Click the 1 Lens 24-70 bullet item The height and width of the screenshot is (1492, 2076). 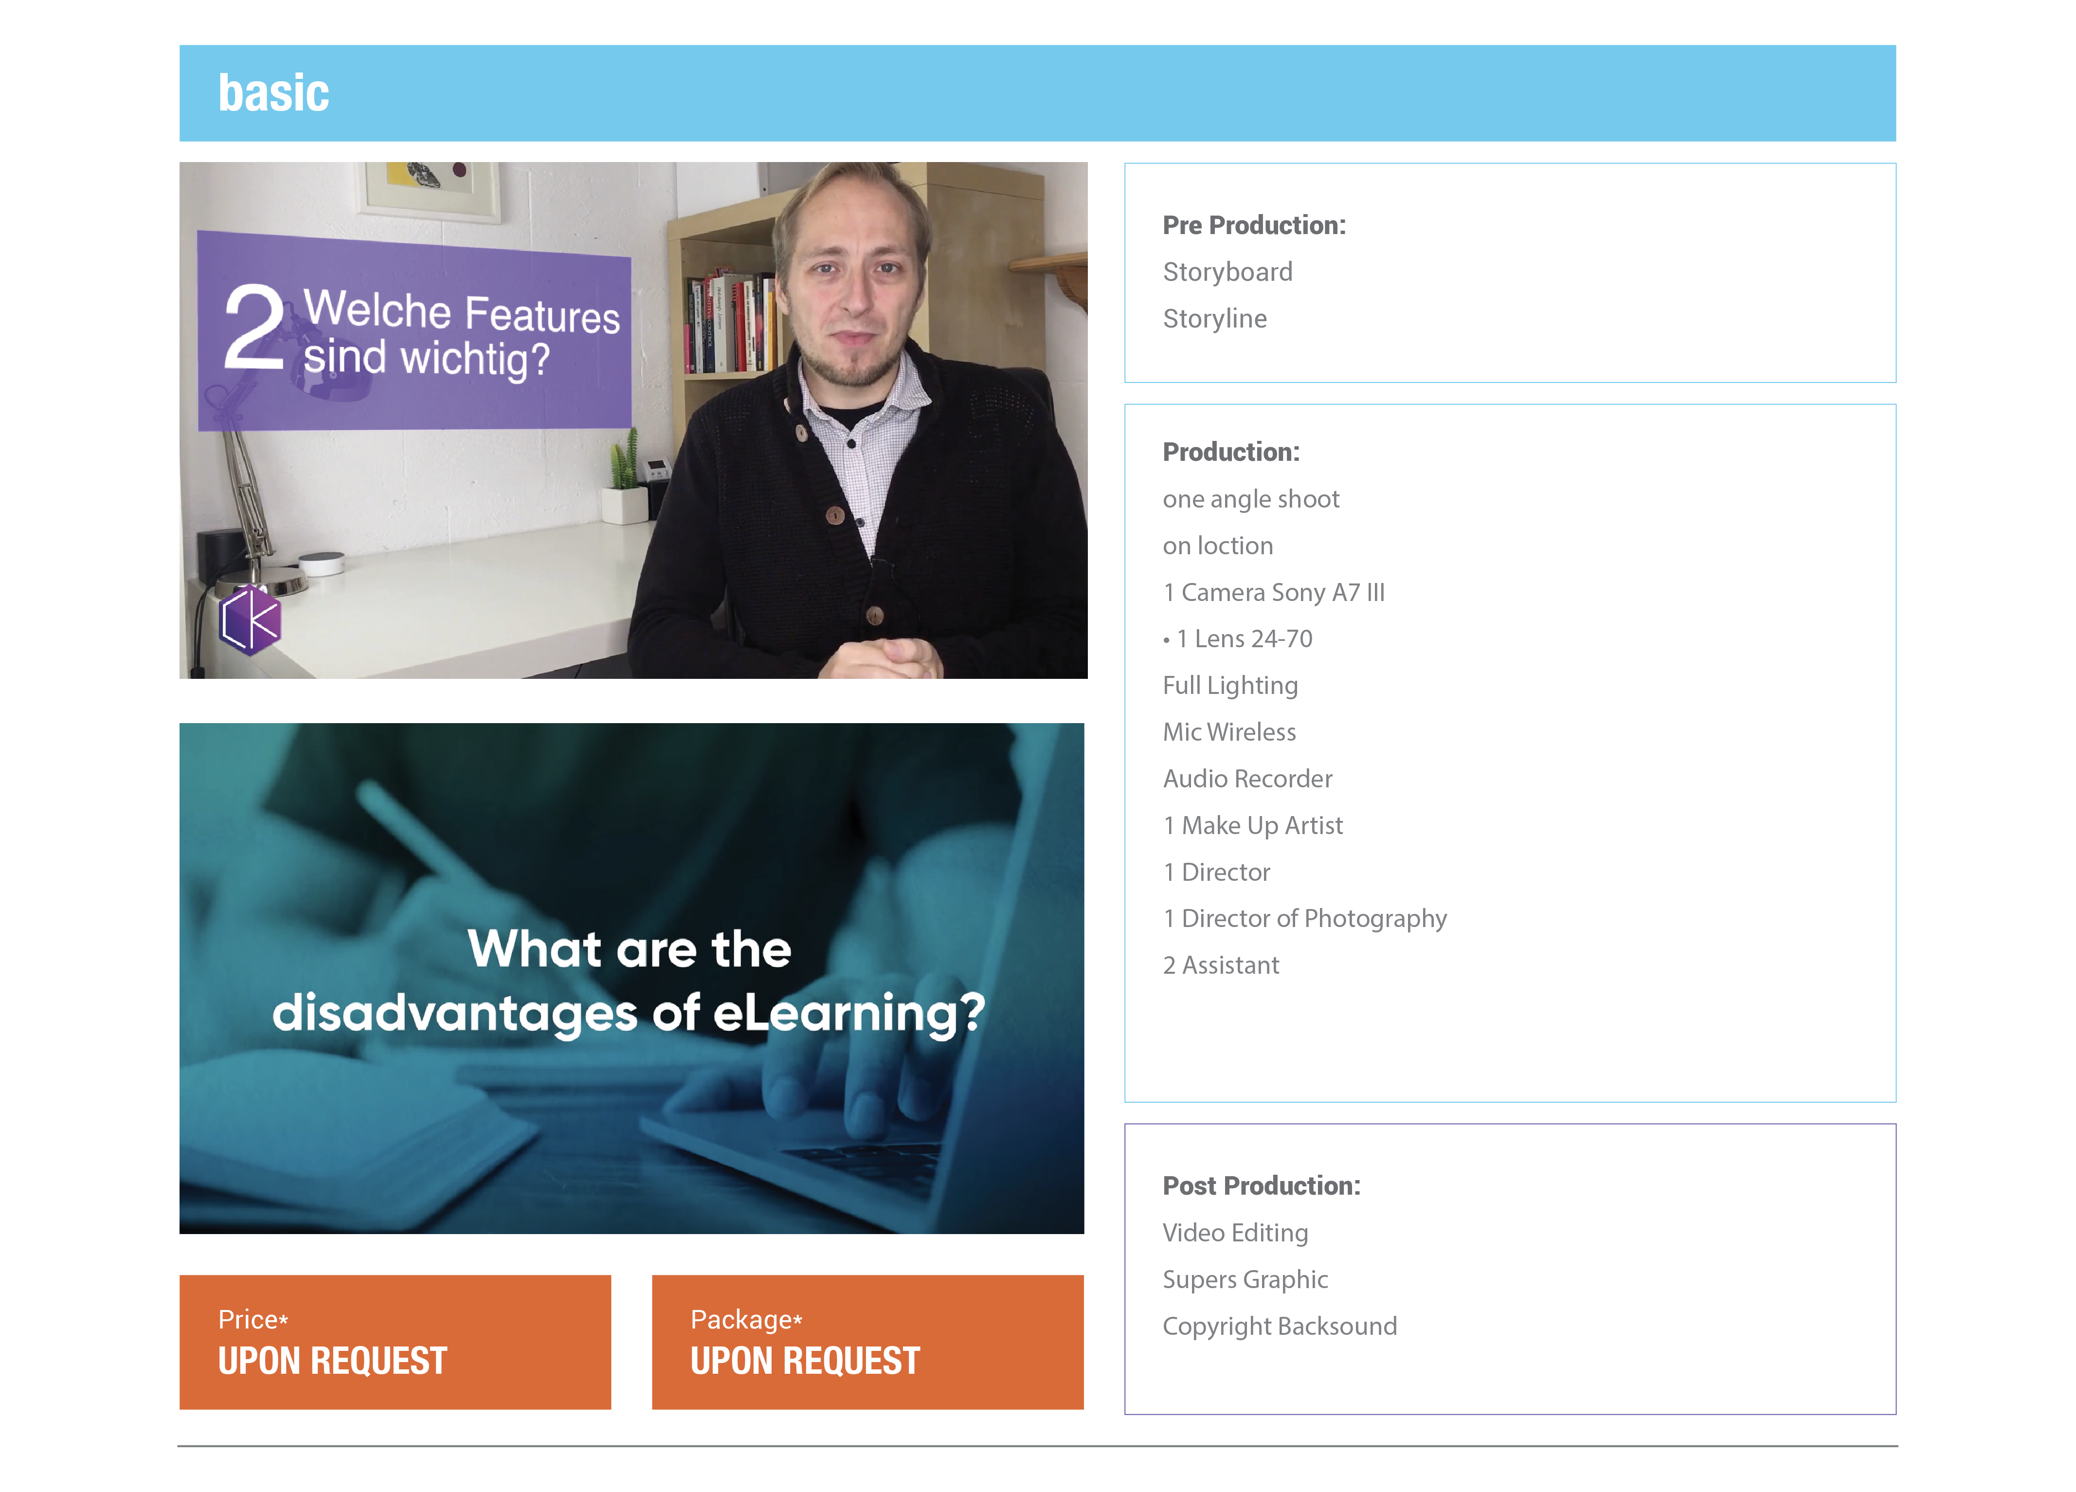[1238, 639]
